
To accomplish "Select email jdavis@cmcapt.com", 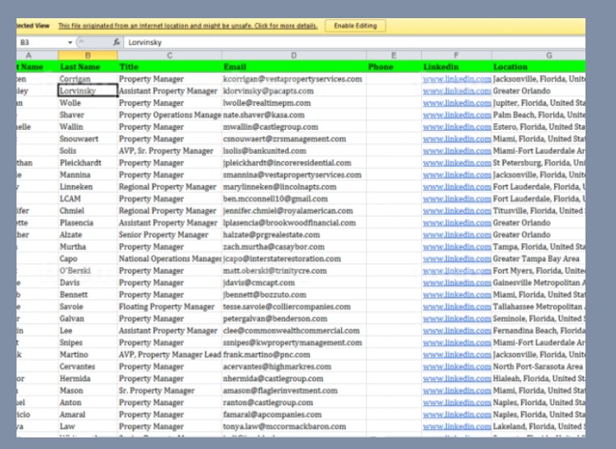I will pyautogui.click(x=294, y=283).
